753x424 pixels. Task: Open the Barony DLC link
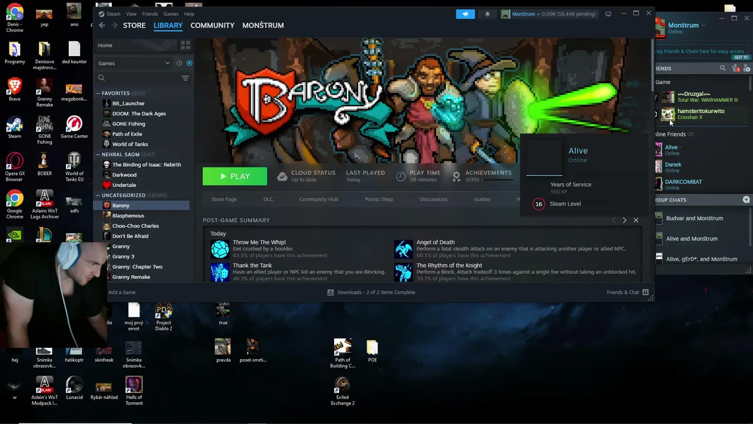click(x=268, y=199)
